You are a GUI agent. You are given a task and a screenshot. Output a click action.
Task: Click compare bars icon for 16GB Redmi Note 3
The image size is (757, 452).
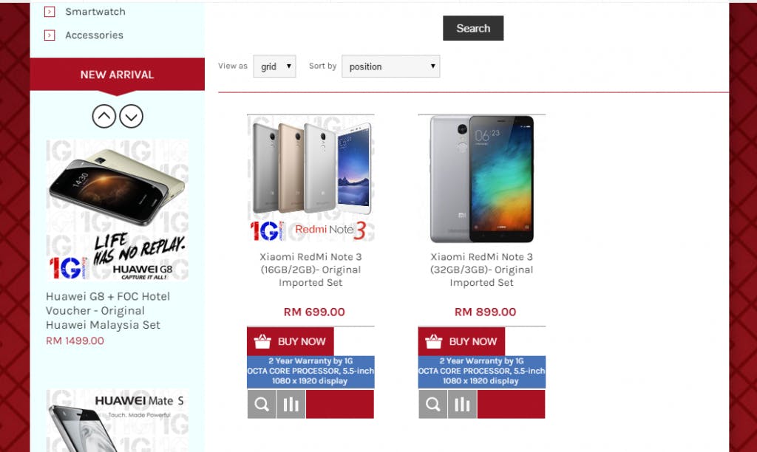tap(291, 404)
